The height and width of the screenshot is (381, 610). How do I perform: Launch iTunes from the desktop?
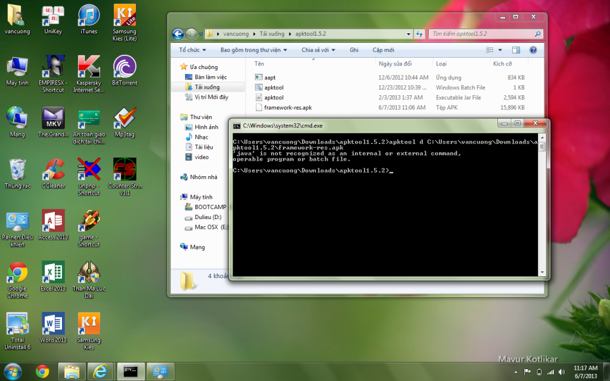pyautogui.click(x=89, y=20)
